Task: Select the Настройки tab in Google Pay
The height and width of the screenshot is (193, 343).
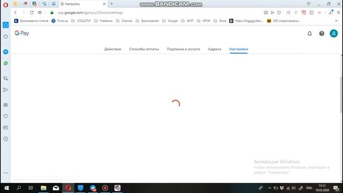Action: click(238, 49)
